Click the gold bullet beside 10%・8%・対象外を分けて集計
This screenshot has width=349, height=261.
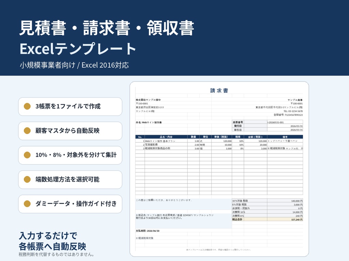pos(27,155)
